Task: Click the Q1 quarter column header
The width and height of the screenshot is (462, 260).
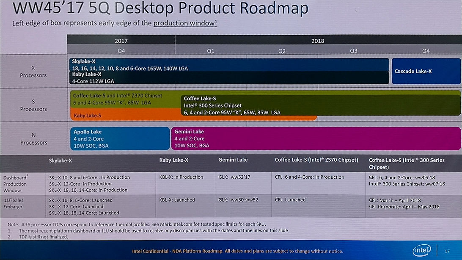Action: [x=211, y=51]
